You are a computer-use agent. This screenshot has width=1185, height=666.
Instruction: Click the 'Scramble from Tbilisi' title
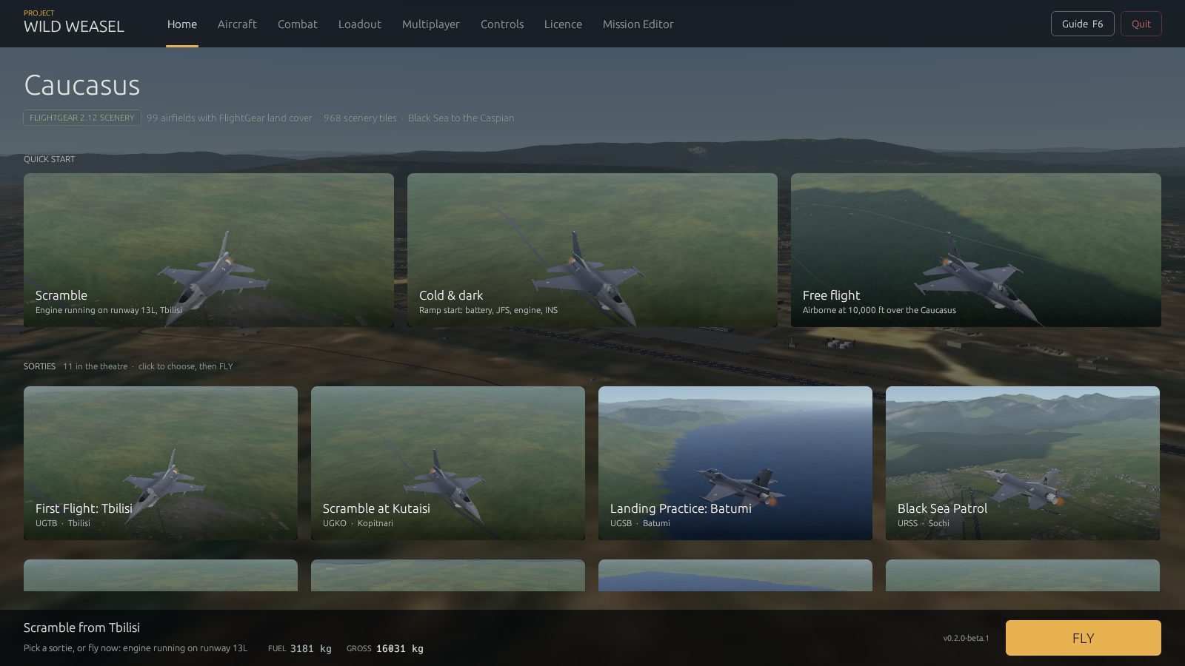point(81,628)
